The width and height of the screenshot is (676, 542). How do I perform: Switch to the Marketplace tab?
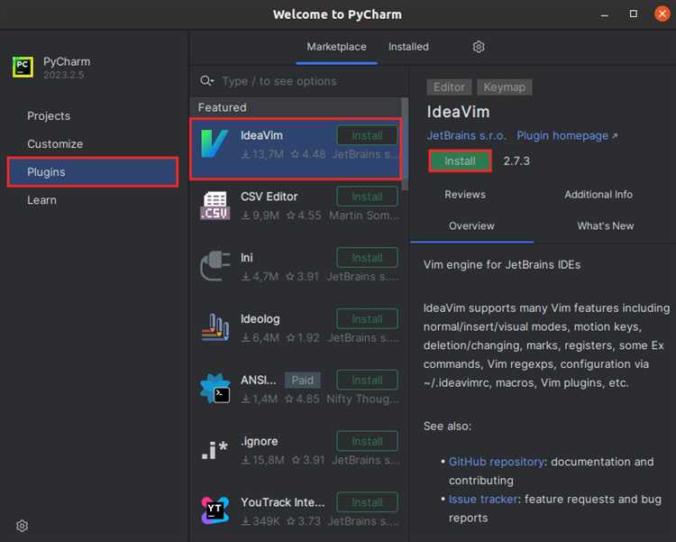point(336,47)
